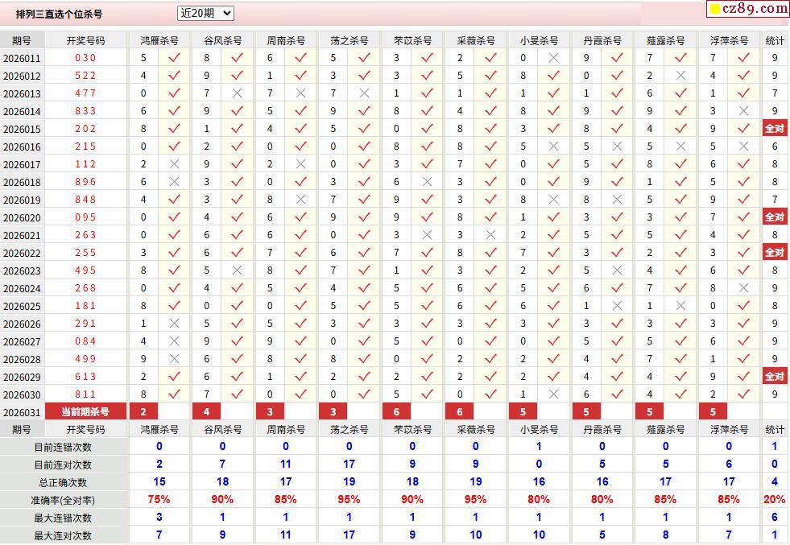This screenshot has height=545, width=790.
Task: Click the 75% accuracy value under 鸿雁杀号
Action: click(x=159, y=499)
